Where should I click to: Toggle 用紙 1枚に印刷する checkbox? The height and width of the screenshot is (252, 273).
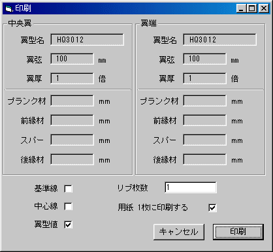click(212, 208)
